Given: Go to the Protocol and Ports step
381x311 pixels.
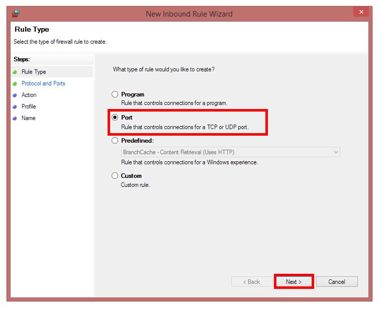Looking at the screenshot, I should pyautogui.click(x=43, y=83).
